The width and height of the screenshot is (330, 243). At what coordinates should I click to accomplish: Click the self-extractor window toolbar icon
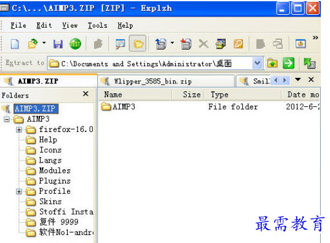(221, 44)
